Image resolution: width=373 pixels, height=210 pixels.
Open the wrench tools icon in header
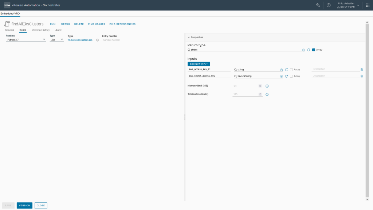(x=318, y=5)
